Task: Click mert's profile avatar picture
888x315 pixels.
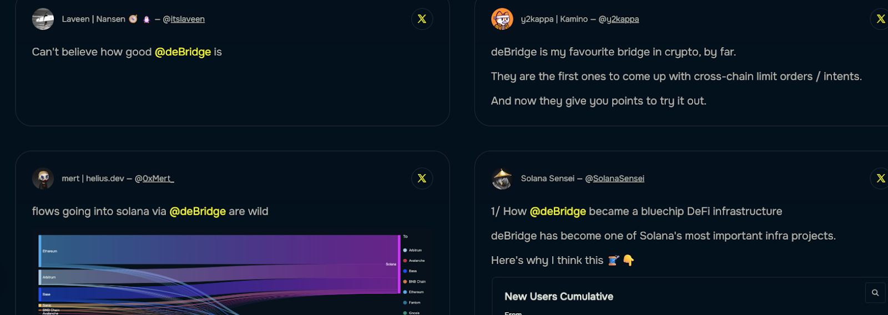Action: pyautogui.click(x=43, y=179)
